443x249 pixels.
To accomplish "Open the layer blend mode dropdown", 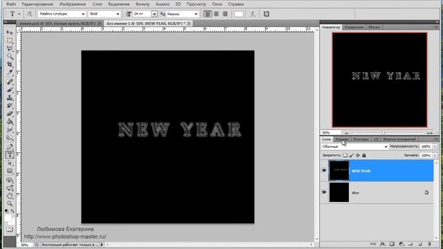I will coord(354,147).
